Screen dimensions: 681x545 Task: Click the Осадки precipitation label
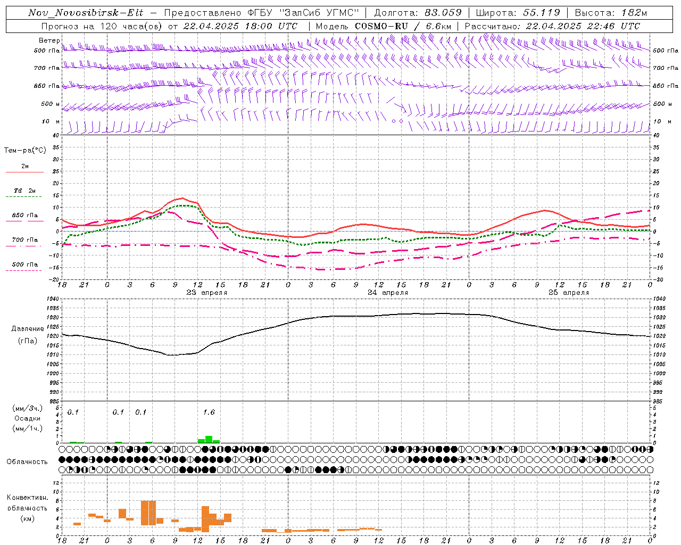tap(27, 418)
